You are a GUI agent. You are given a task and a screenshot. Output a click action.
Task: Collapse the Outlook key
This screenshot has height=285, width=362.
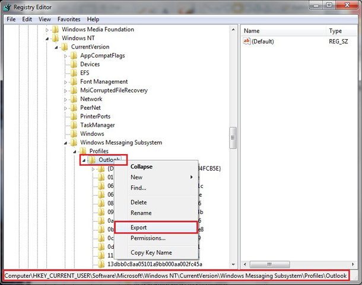84,160
